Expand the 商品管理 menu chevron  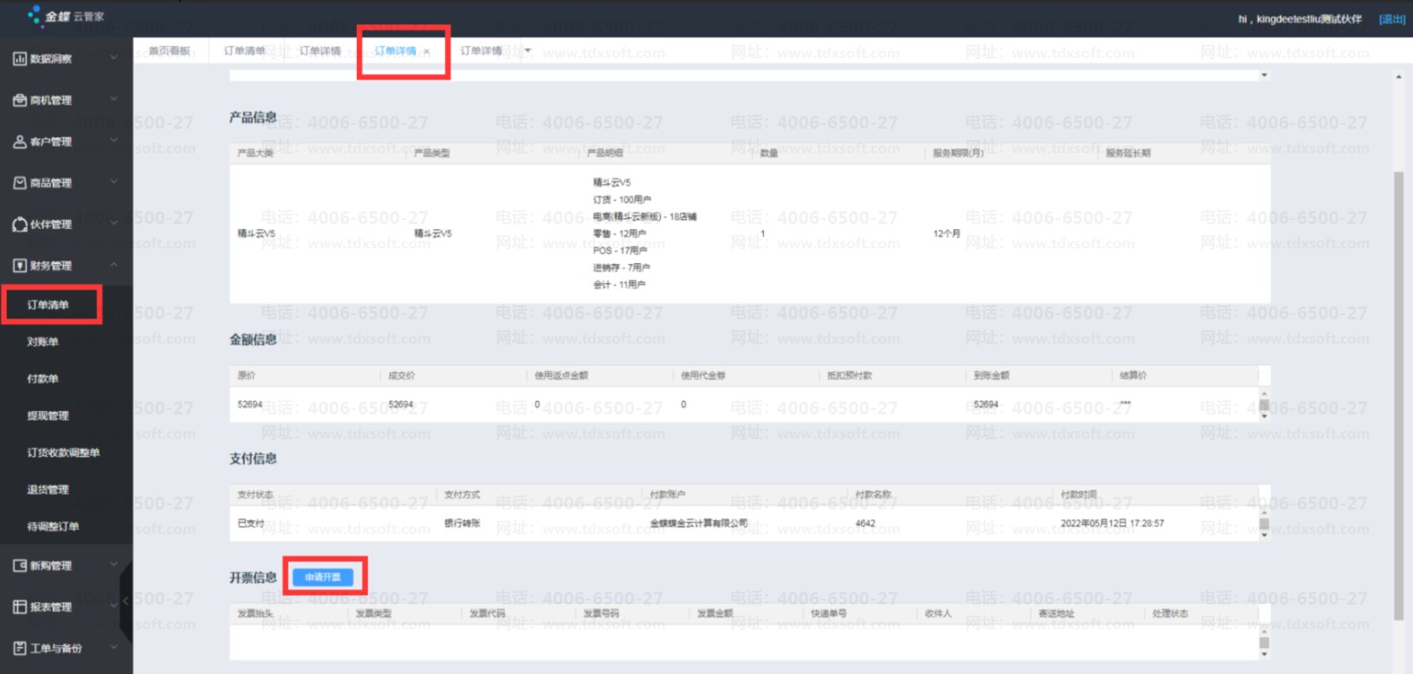[113, 183]
